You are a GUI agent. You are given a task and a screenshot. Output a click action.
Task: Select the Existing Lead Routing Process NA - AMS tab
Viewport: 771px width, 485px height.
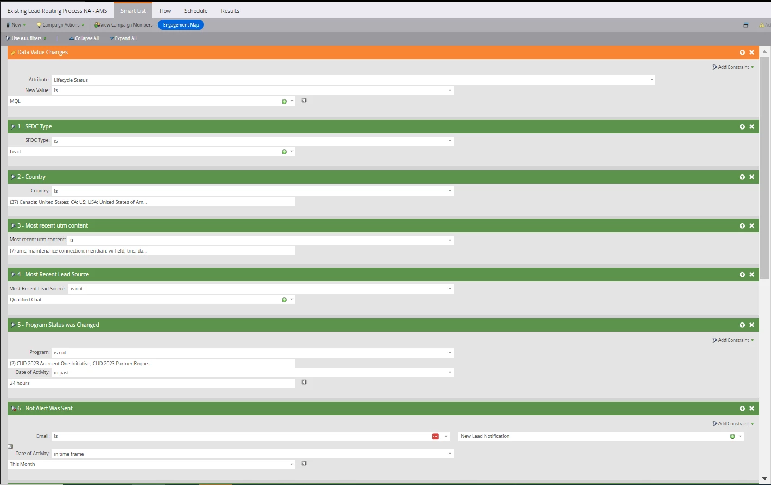point(57,11)
